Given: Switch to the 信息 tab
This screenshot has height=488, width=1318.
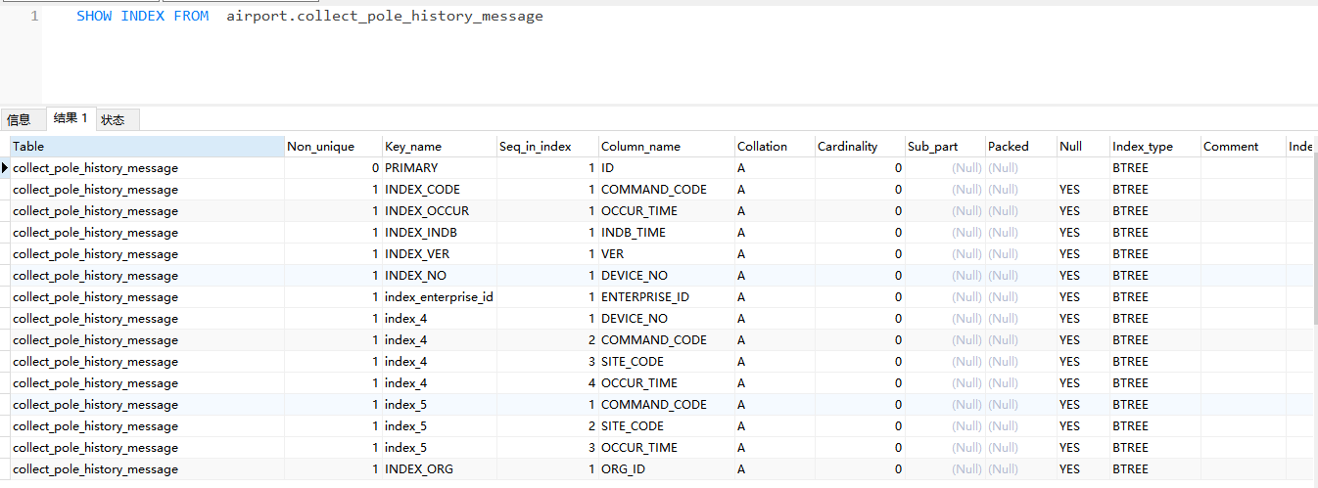Looking at the screenshot, I should [x=20, y=120].
